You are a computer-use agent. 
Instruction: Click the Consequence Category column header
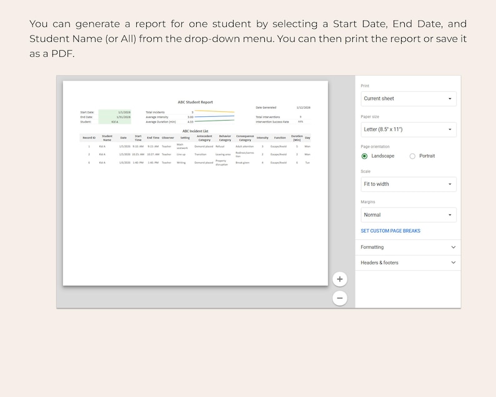[245, 138]
